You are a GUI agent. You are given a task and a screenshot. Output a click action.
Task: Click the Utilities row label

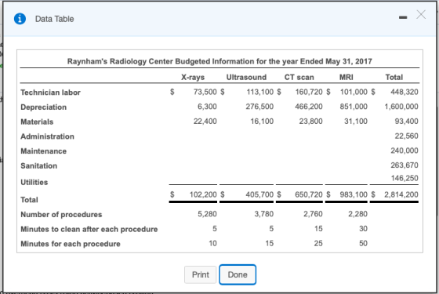click(34, 182)
